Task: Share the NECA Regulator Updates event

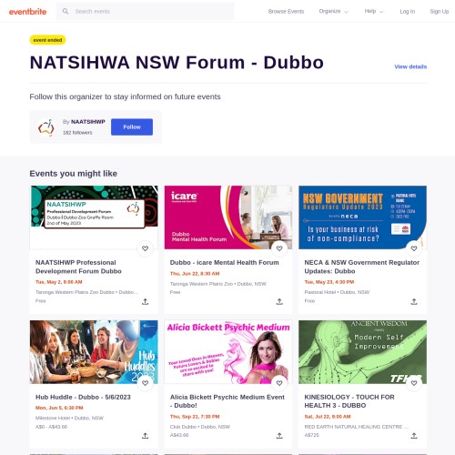Action: [414, 301]
